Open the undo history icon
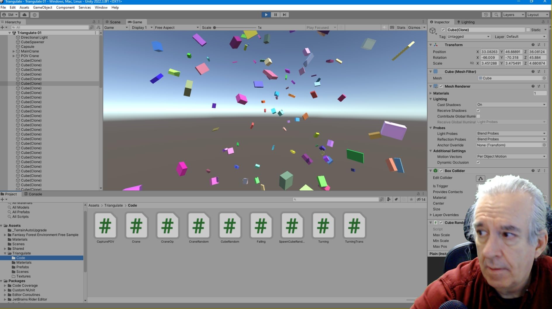Image resolution: width=552 pixels, height=309 pixels. click(x=486, y=15)
